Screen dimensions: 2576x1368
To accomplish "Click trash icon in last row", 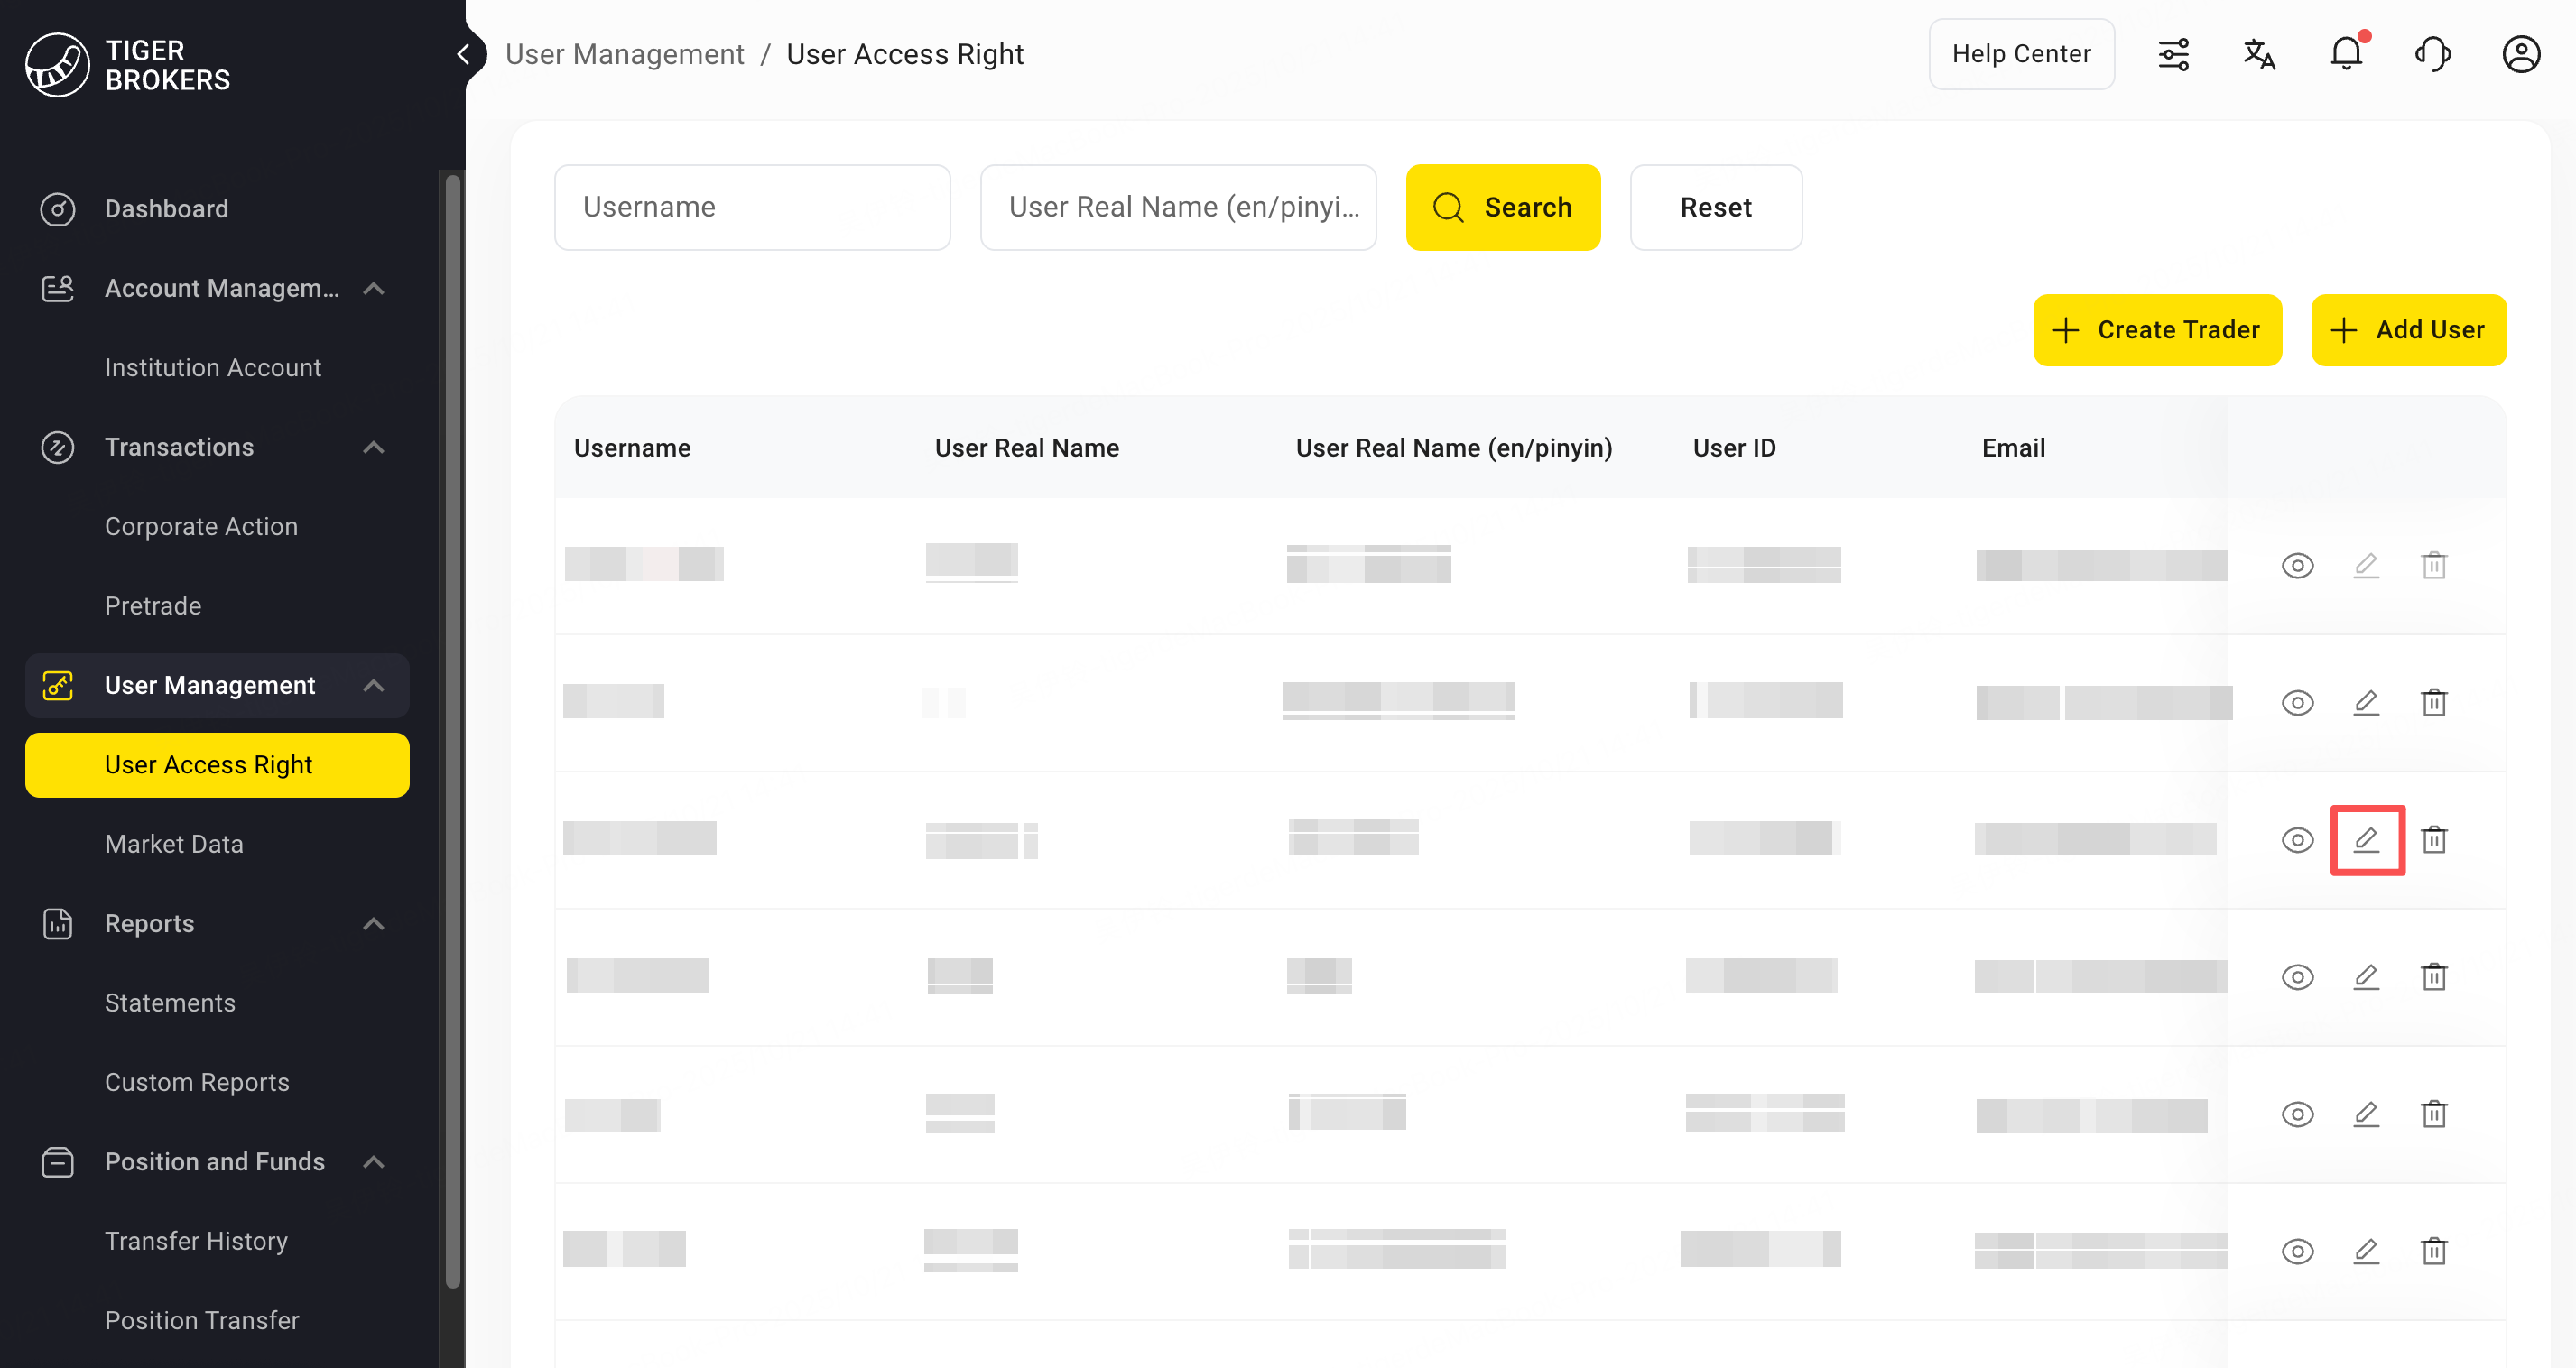I will pyautogui.click(x=2433, y=1251).
